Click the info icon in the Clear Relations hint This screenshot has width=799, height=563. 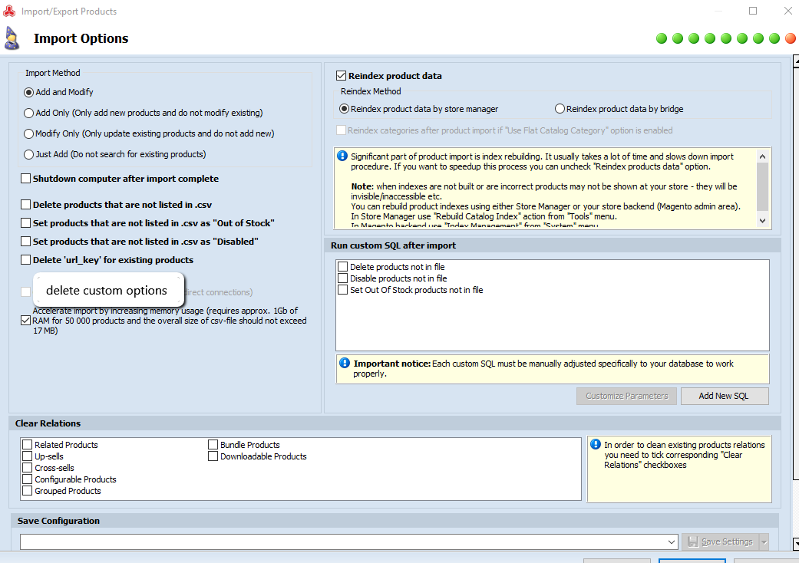[x=596, y=444]
